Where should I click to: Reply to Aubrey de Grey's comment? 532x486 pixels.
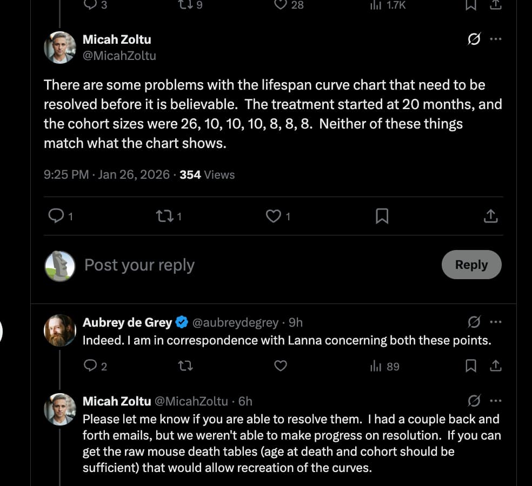click(90, 366)
